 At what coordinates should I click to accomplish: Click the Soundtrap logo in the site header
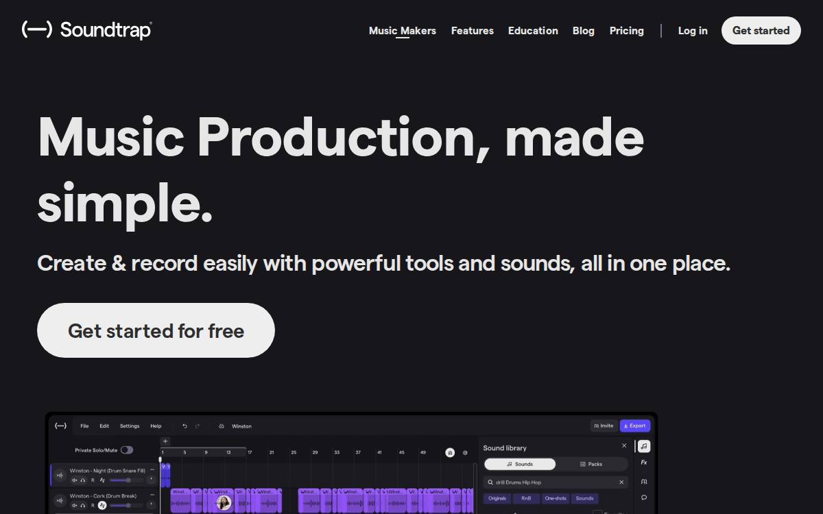(x=86, y=29)
